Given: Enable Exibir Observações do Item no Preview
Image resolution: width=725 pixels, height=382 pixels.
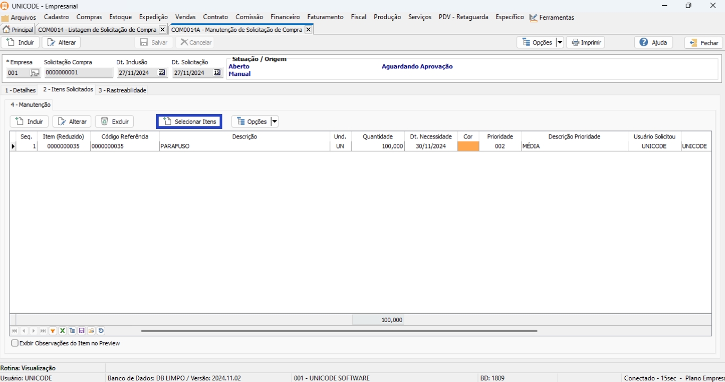Looking at the screenshot, I should click(15, 343).
